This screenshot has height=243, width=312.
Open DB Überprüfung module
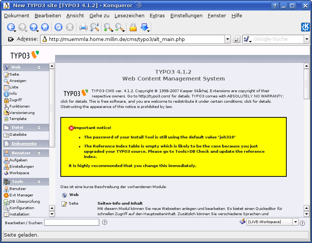pyautogui.click(x=22, y=202)
